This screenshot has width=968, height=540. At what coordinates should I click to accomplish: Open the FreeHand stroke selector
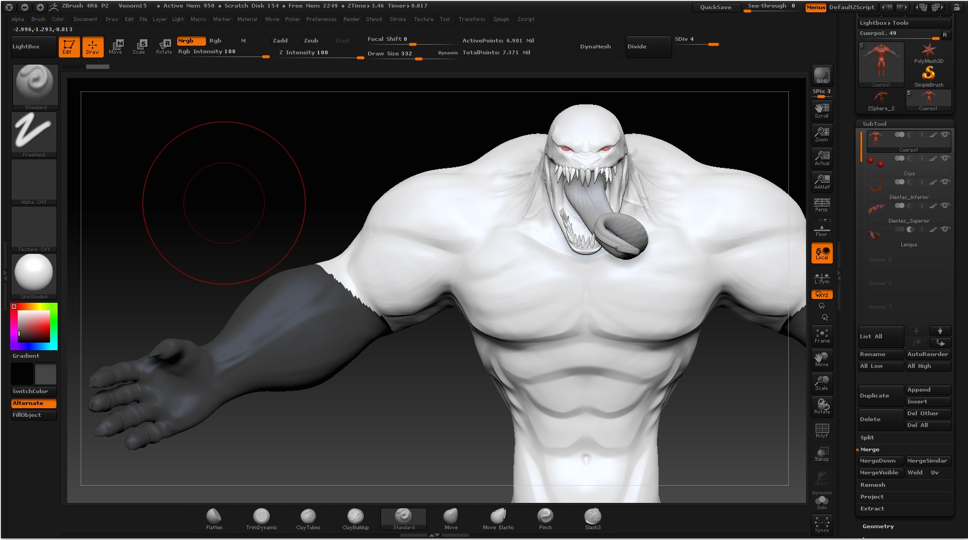tap(34, 134)
